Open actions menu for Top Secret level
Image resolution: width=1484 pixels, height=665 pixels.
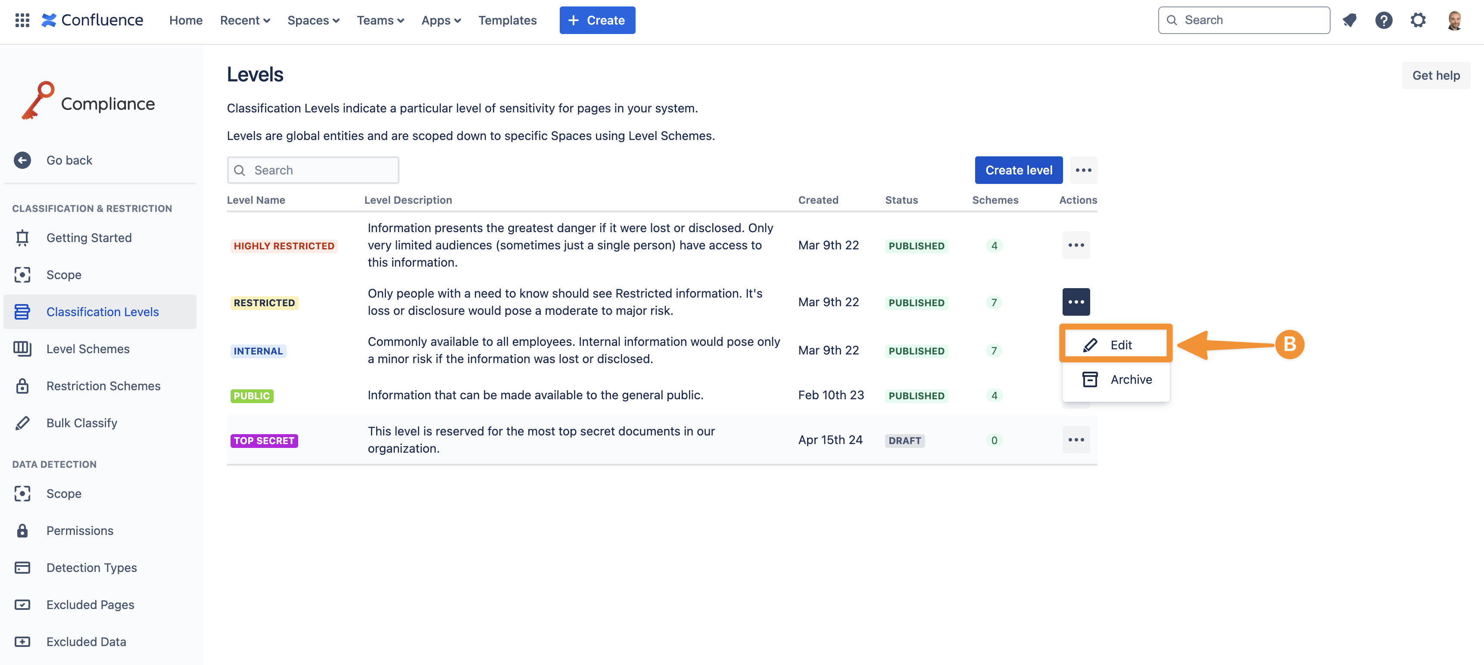1076,440
